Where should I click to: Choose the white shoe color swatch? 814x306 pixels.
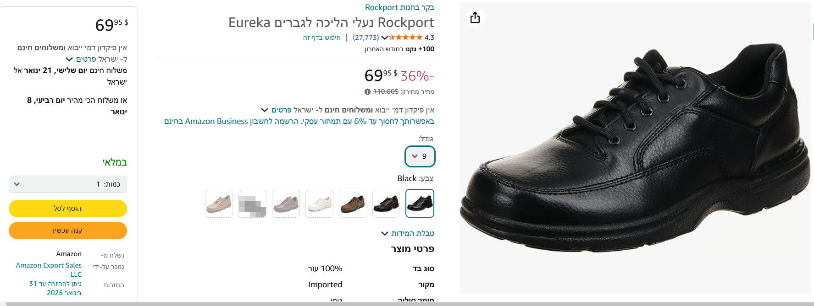tap(319, 204)
